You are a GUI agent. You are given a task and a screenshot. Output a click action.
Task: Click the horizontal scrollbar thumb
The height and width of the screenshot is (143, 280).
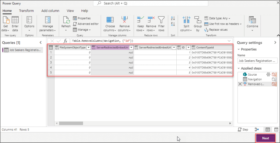tap(71, 123)
